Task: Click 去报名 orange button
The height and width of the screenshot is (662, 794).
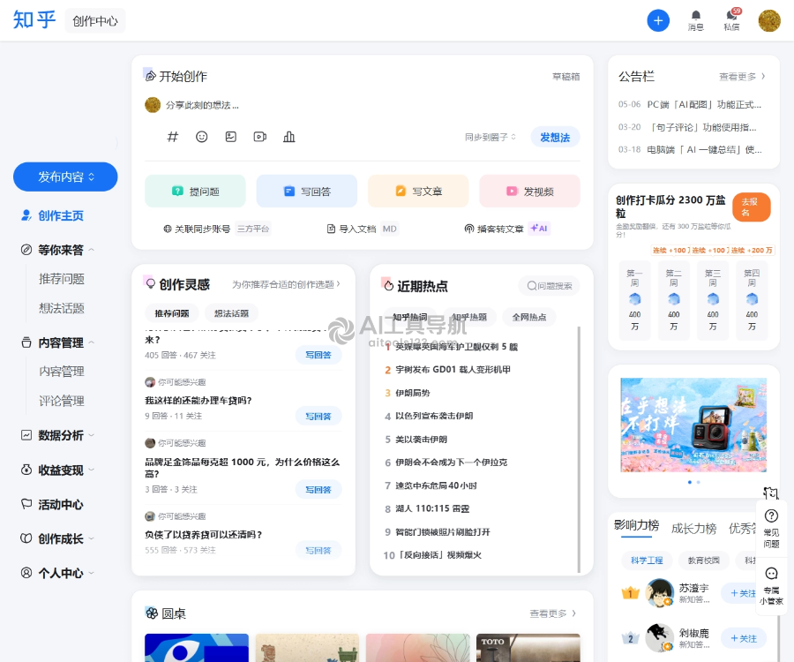Action: pos(752,207)
